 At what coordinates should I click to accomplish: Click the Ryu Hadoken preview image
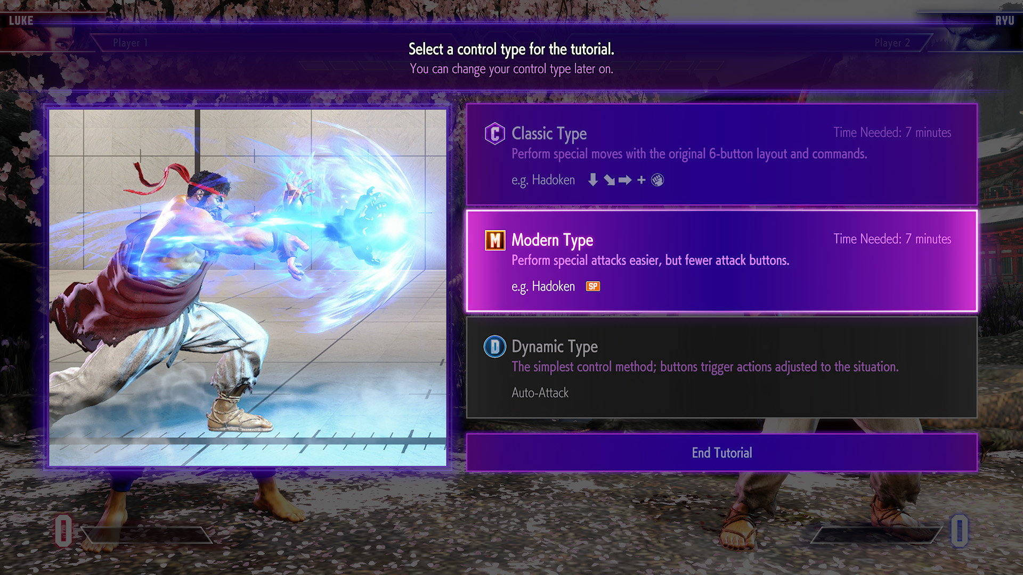click(x=248, y=287)
